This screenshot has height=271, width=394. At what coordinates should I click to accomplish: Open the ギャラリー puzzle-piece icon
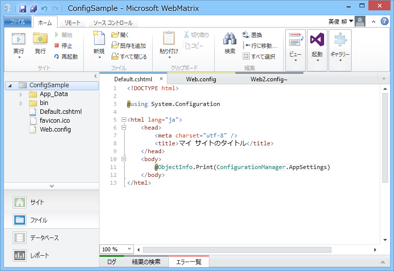tap(340, 40)
